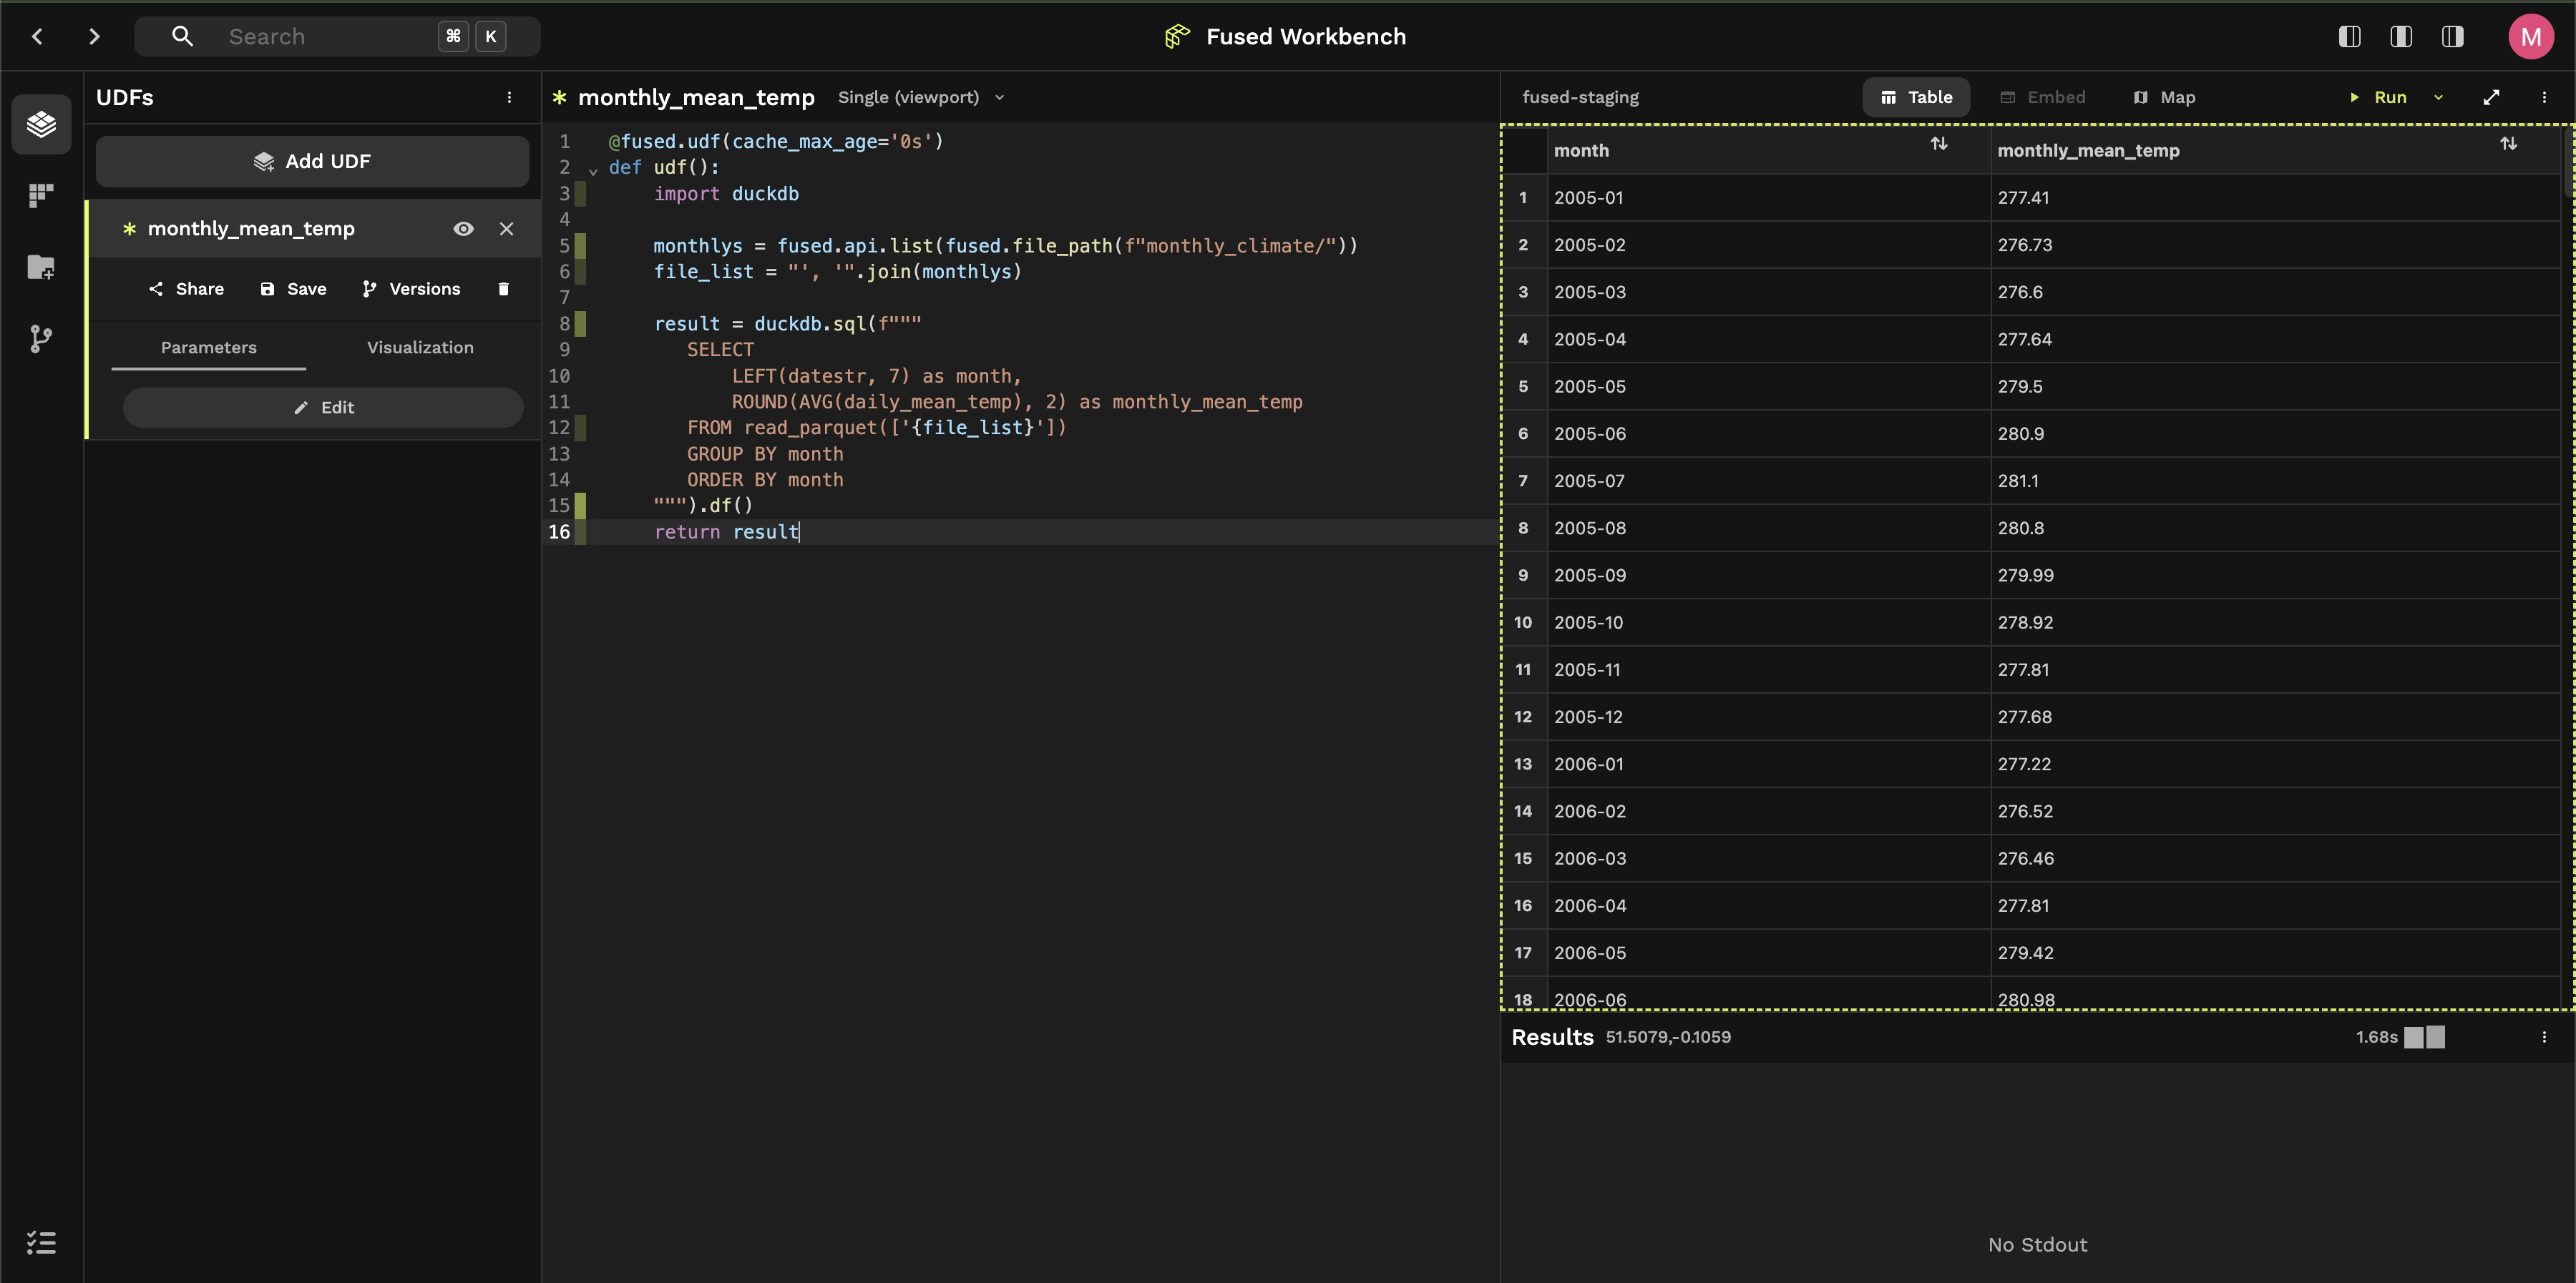This screenshot has width=2576, height=1283.
Task: Open Versions for this UDF
Action: pyautogui.click(x=411, y=289)
